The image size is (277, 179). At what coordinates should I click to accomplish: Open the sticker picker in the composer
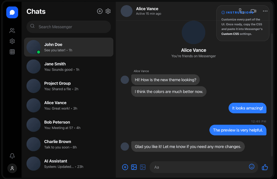click(143, 167)
